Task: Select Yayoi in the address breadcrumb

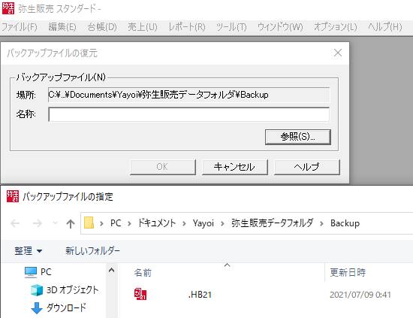Action: click(x=203, y=223)
